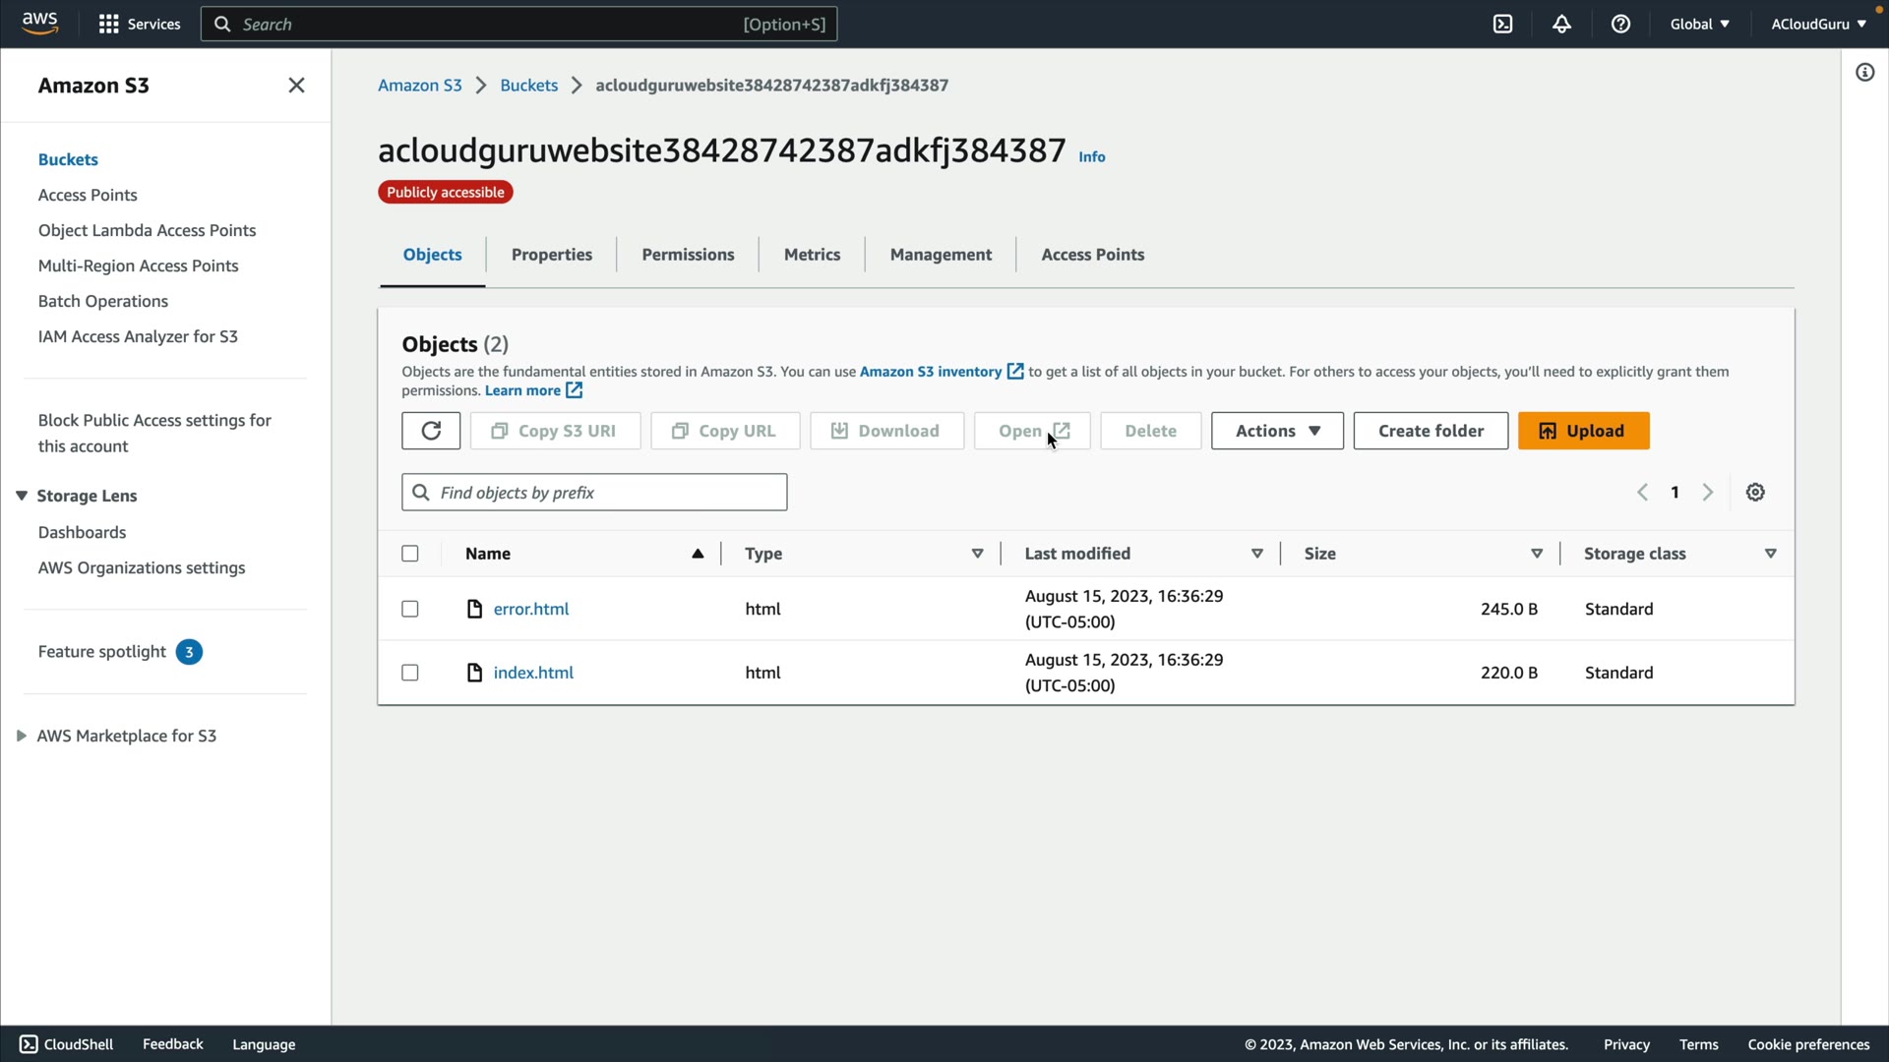The image size is (1889, 1062).
Task: Click the help question mark icon
Action: pyautogui.click(x=1620, y=24)
